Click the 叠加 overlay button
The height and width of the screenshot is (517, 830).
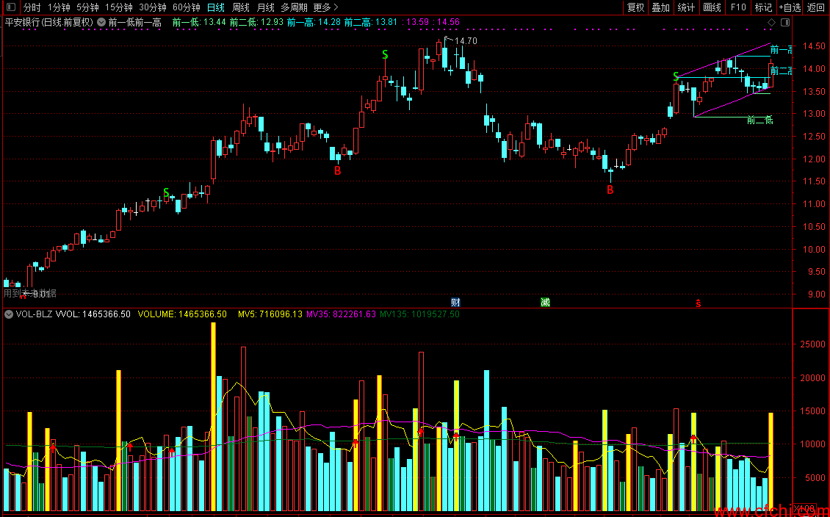point(660,7)
